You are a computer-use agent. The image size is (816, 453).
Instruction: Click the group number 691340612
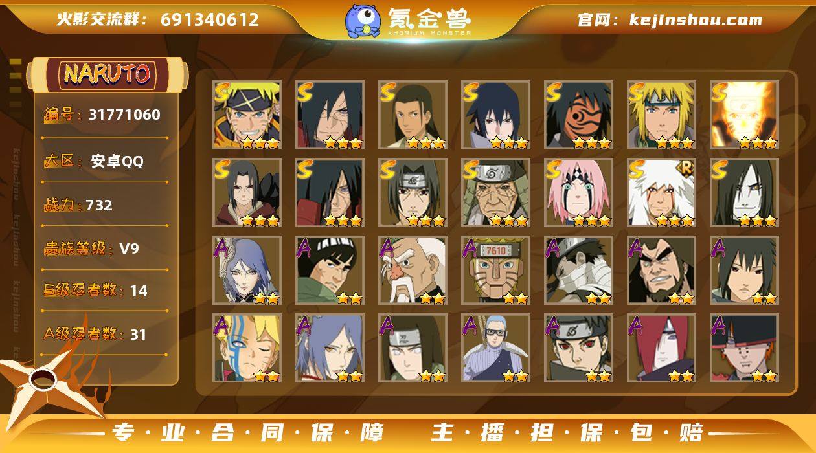pos(210,19)
